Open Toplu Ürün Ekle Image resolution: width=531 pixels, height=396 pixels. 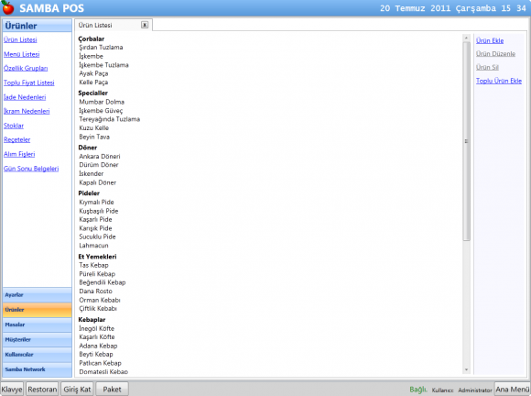click(x=499, y=81)
